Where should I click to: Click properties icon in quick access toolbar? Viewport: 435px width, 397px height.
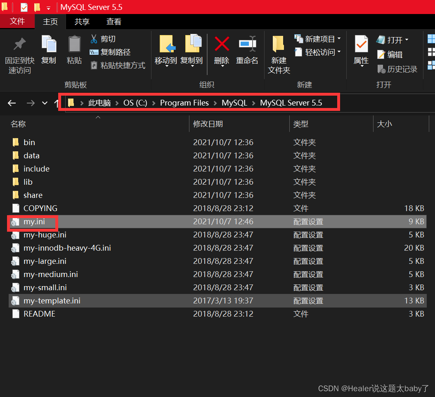tap(24, 7)
